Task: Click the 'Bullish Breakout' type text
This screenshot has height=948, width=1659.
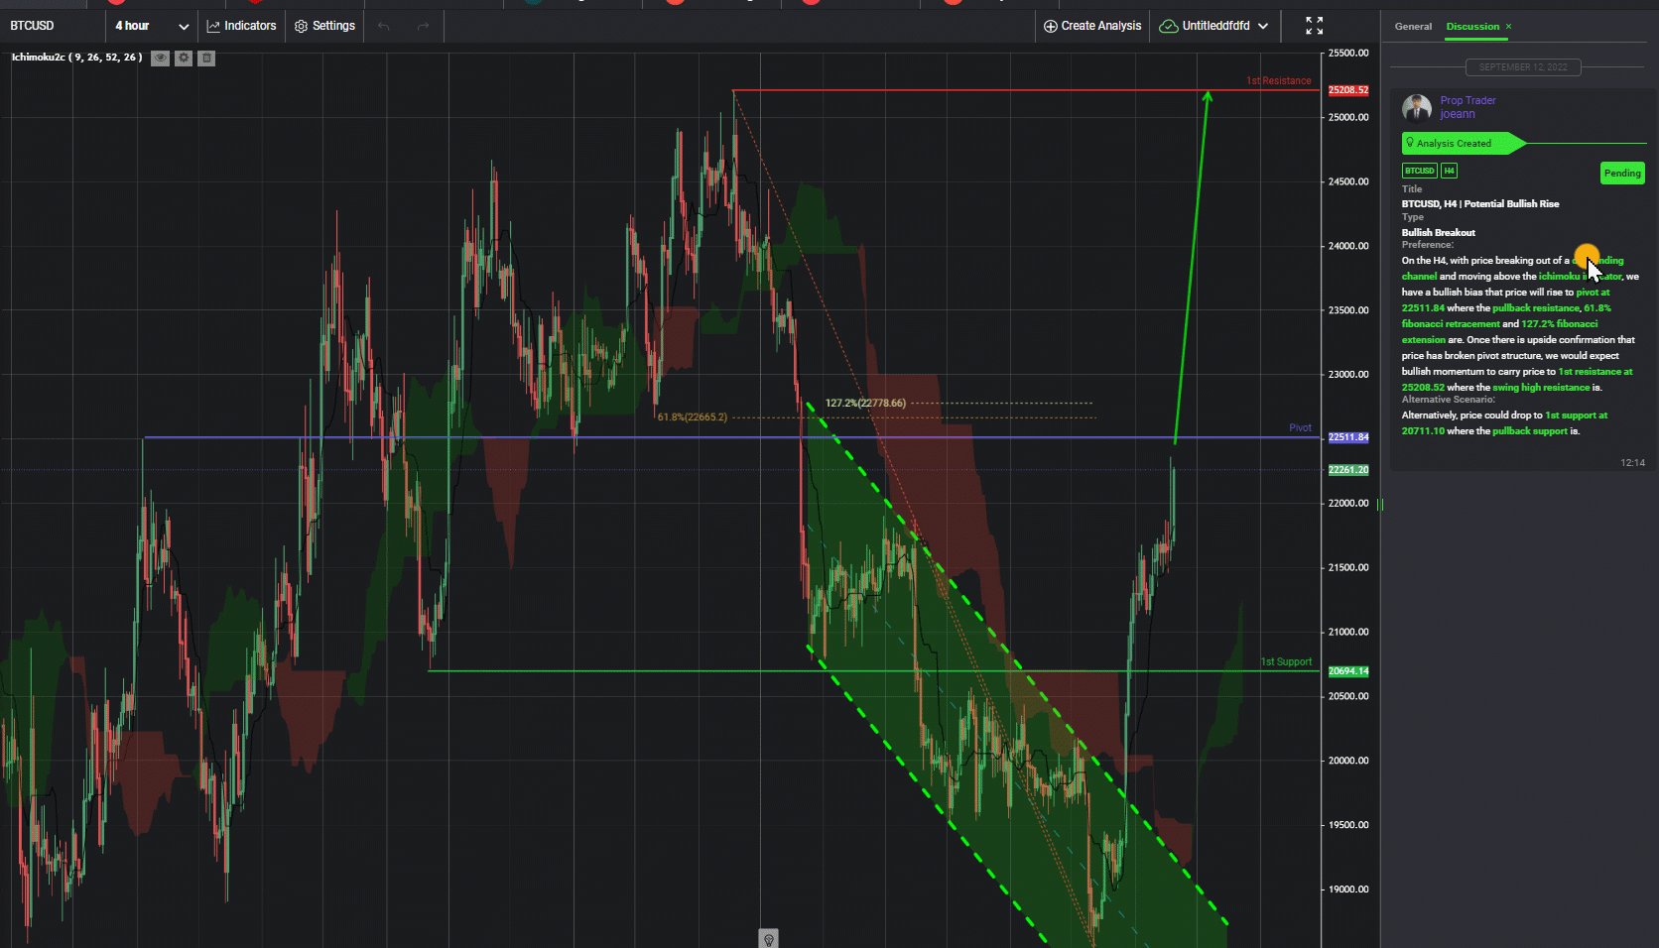Action: (x=1438, y=233)
